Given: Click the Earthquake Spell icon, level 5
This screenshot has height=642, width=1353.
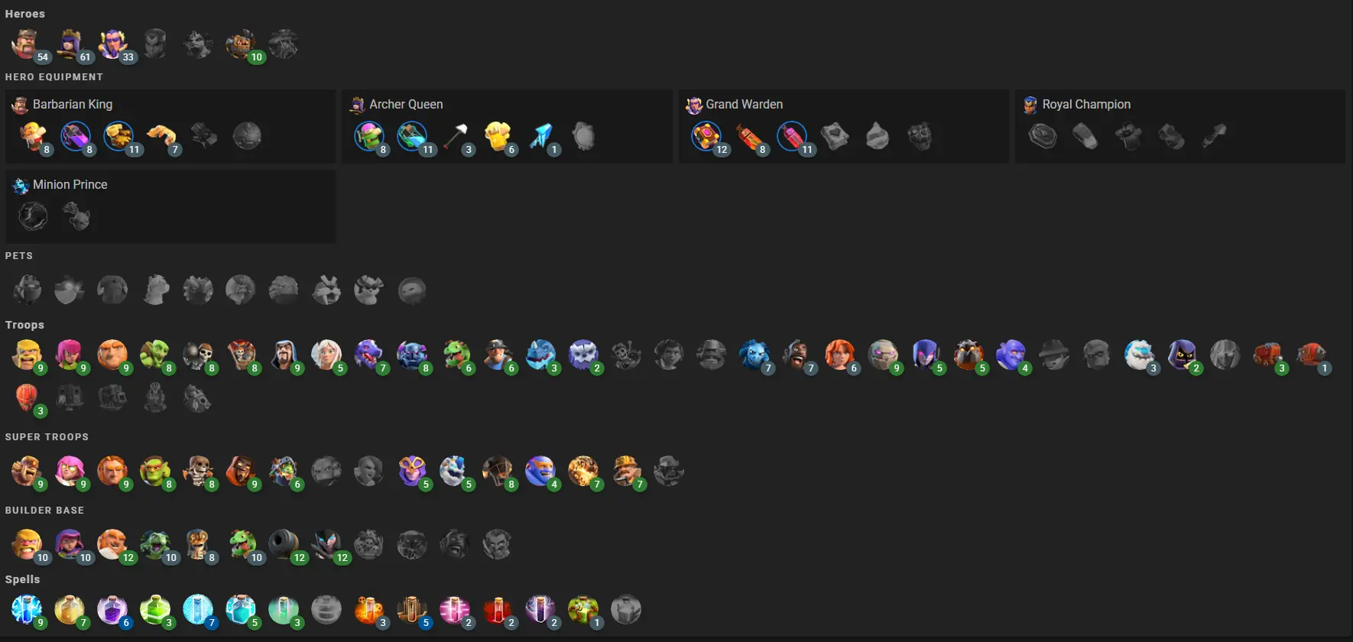Looking at the screenshot, I should (412, 609).
